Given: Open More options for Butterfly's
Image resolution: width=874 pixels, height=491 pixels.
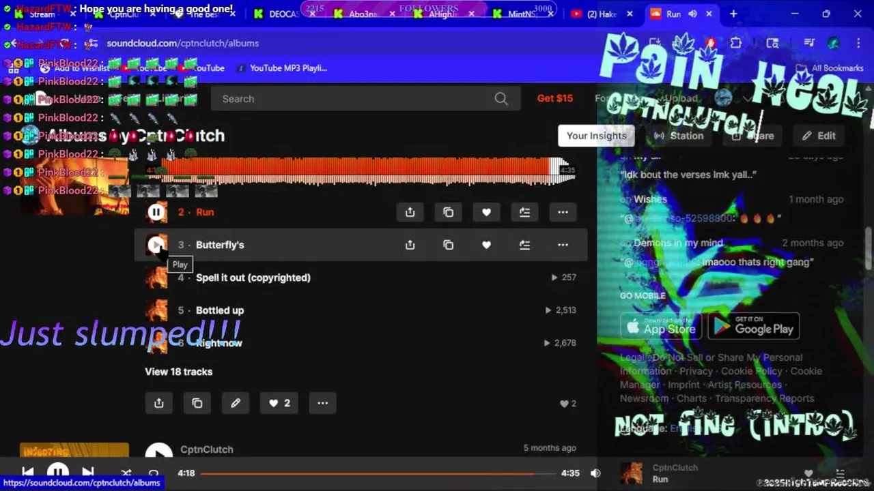Looking at the screenshot, I should pyautogui.click(x=563, y=245).
